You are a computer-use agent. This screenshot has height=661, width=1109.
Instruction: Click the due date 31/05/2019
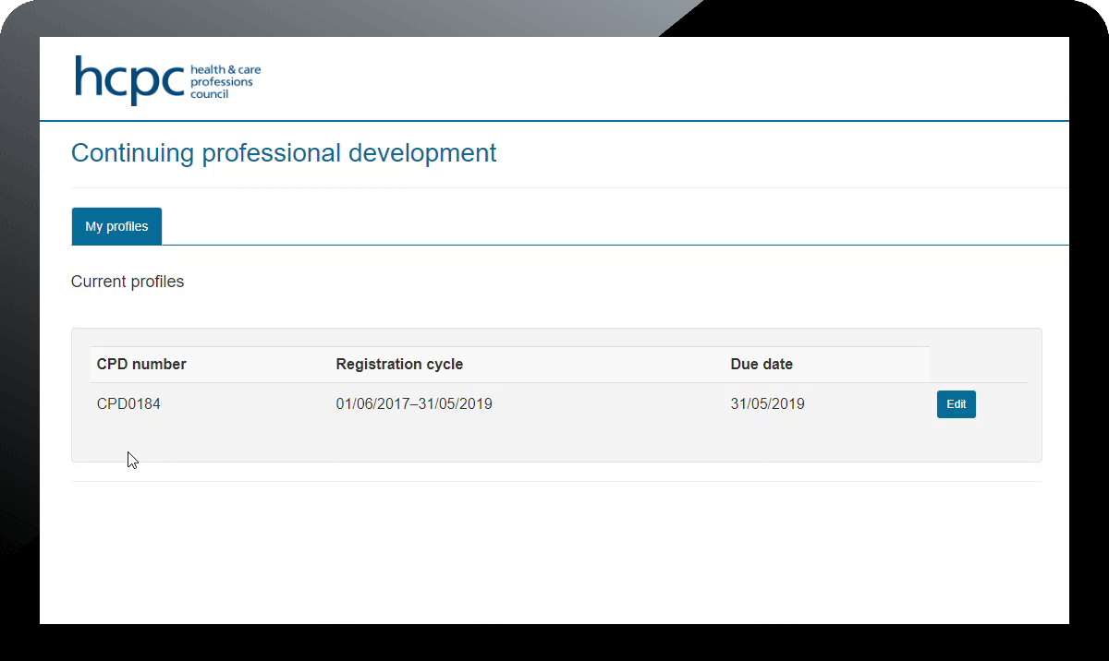767,404
